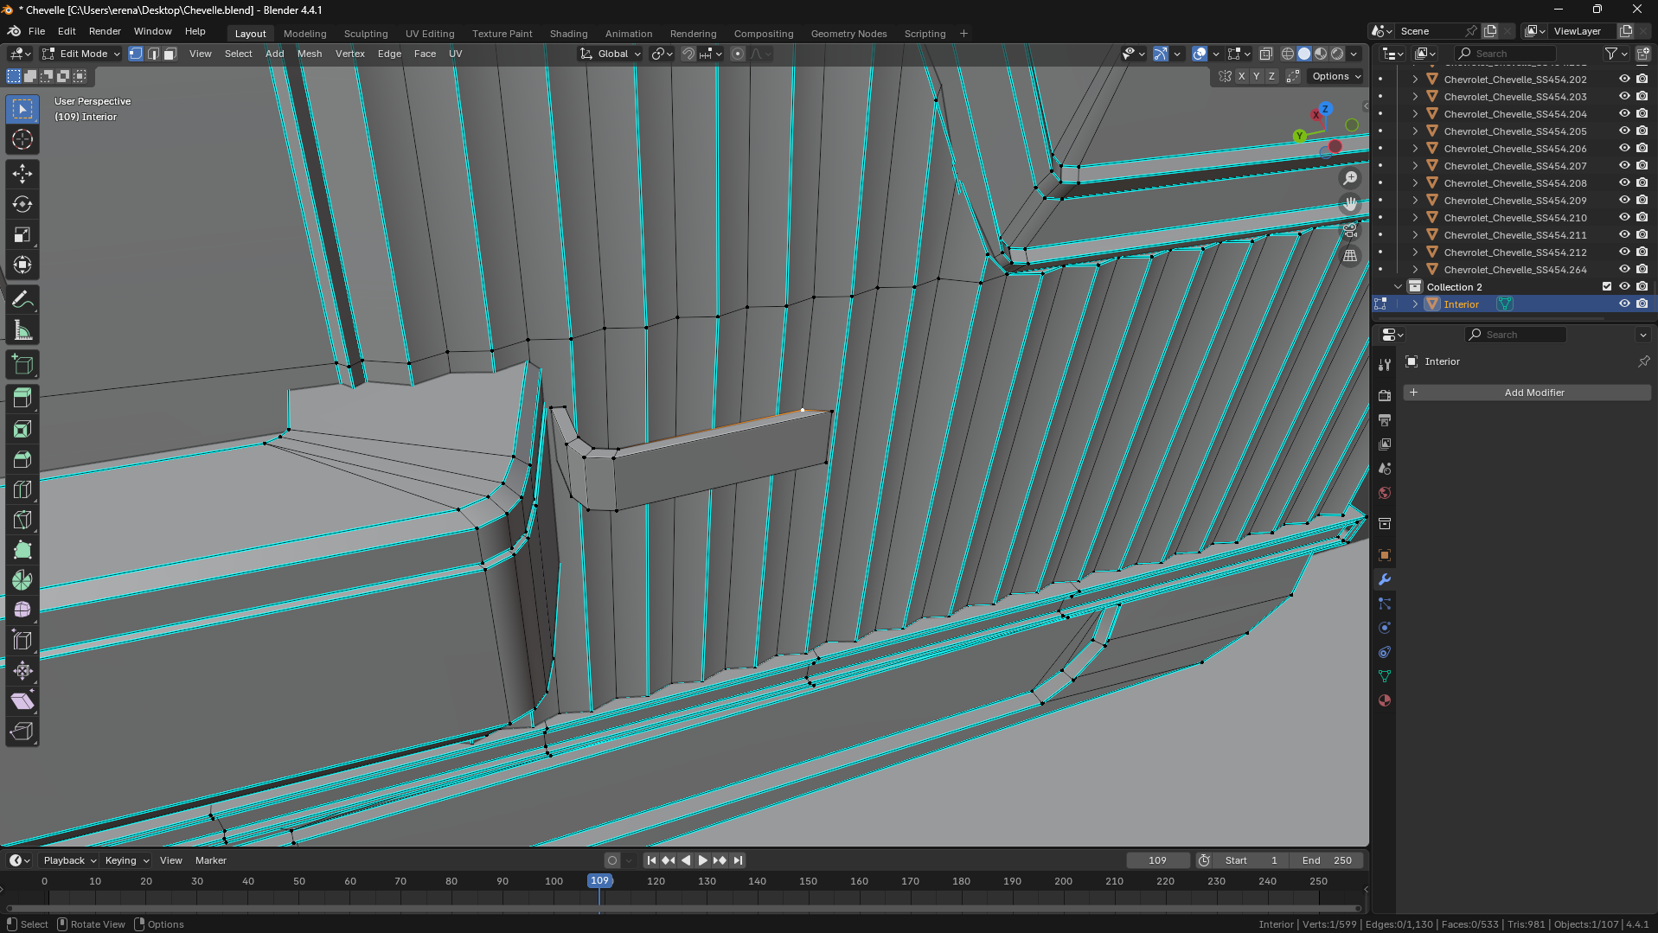Toggle X axis mirror button
The width and height of the screenshot is (1658, 933).
[x=1242, y=76]
